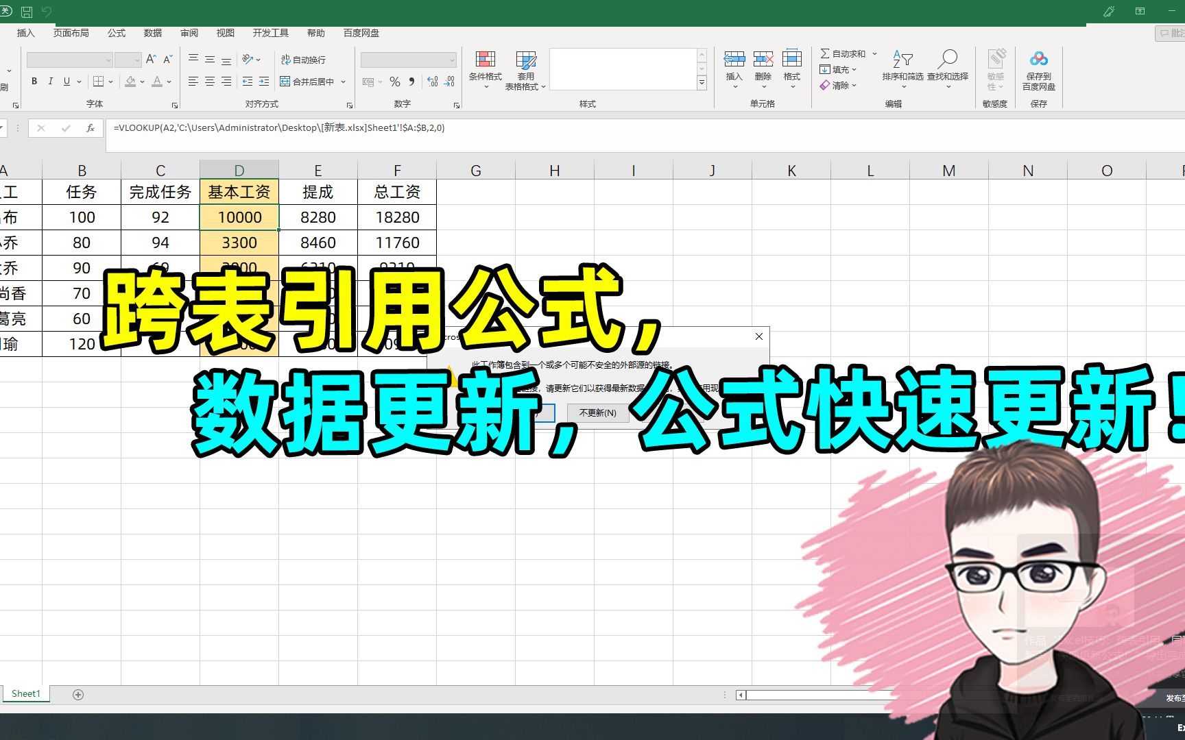1185x740 pixels.
Task: Expand the font name combo box
Action: [x=108, y=60]
